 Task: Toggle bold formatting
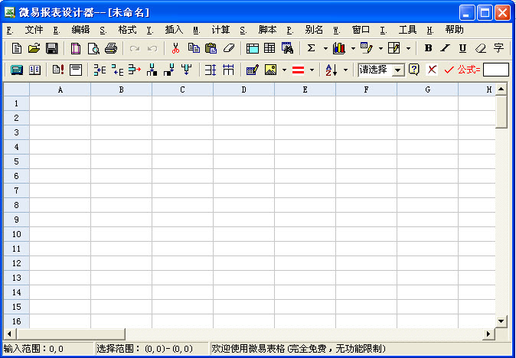428,48
